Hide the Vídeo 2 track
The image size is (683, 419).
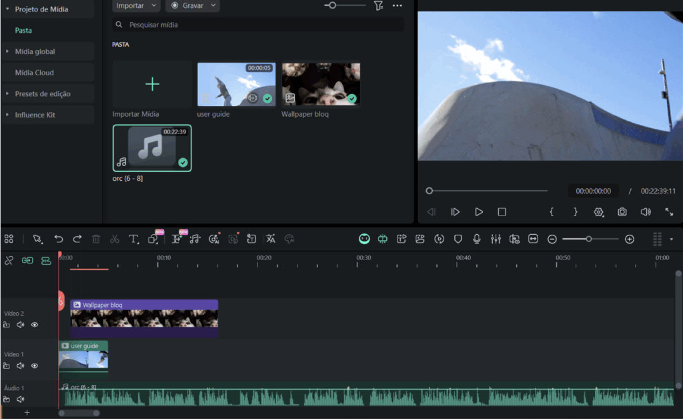coord(35,325)
